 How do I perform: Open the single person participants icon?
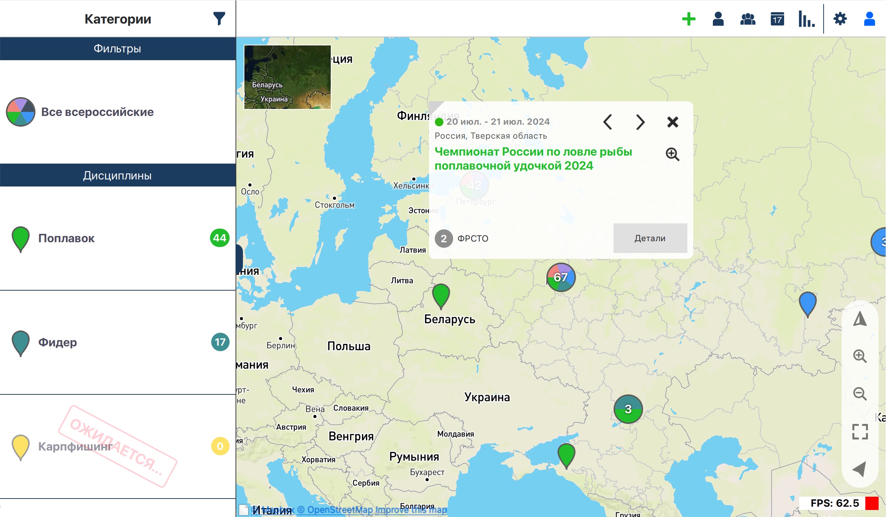click(x=718, y=19)
